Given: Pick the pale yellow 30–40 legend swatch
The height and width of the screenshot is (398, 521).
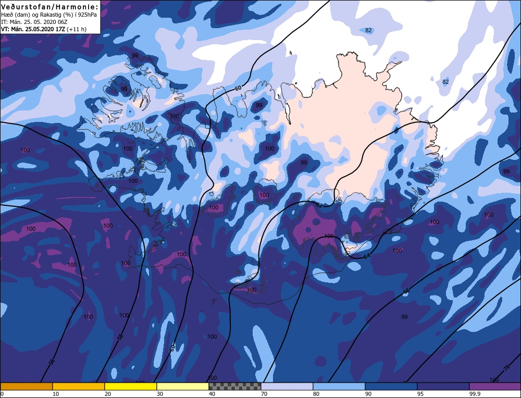Looking at the screenshot, I should tap(183, 387).
